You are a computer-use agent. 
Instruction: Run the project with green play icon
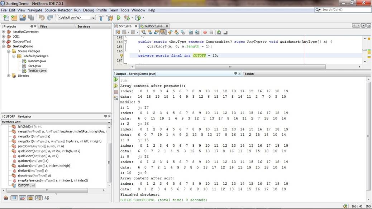pyautogui.click(x=119, y=18)
